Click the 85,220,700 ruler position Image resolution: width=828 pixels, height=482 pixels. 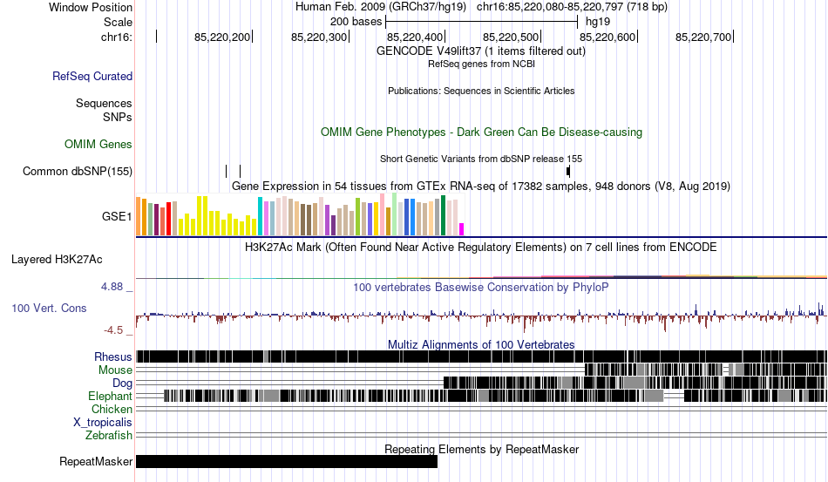pyautogui.click(x=703, y=37)
